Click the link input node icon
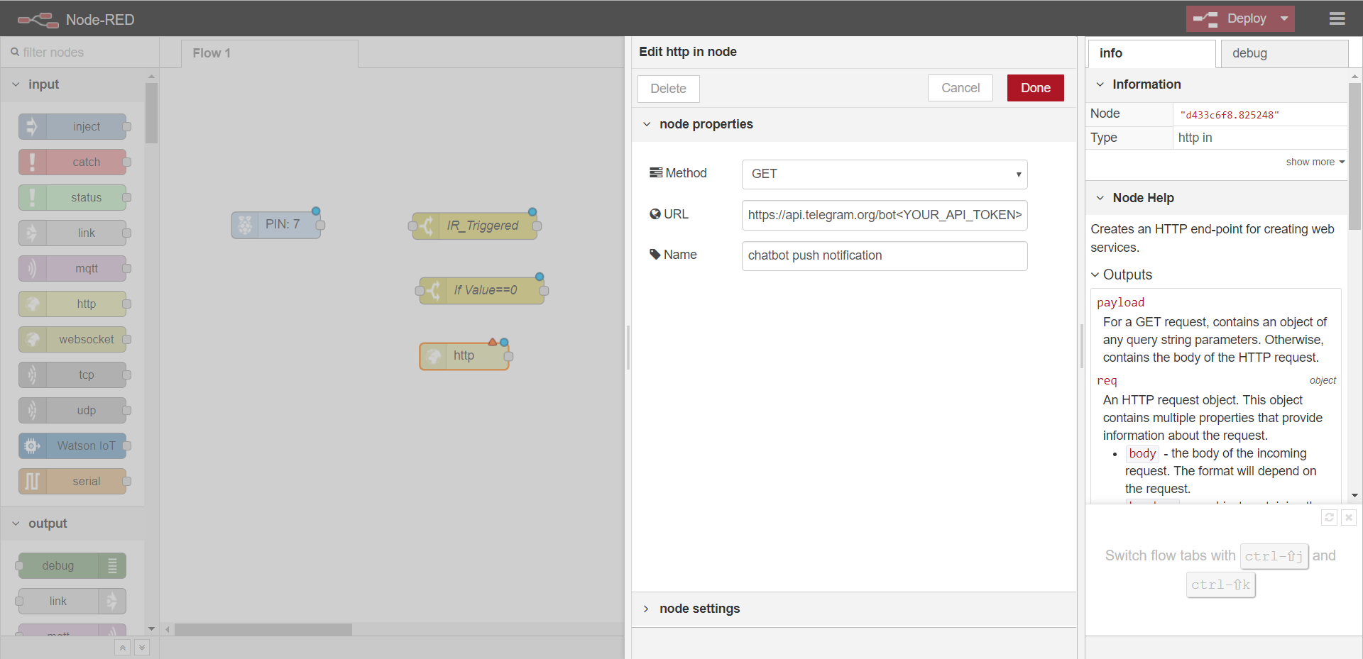Viewport: 1363px width, 659px height. 32,233
